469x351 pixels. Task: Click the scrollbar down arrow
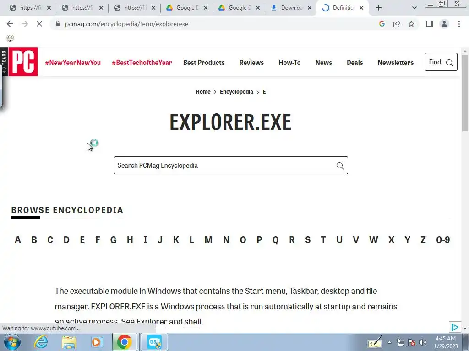click(x=465, y=329)
